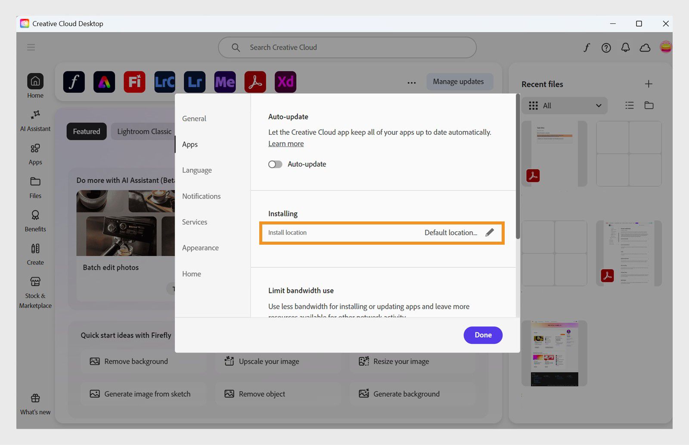Focus the Search Creative Cloud field

pyautogui.click(x=347, y=47)
